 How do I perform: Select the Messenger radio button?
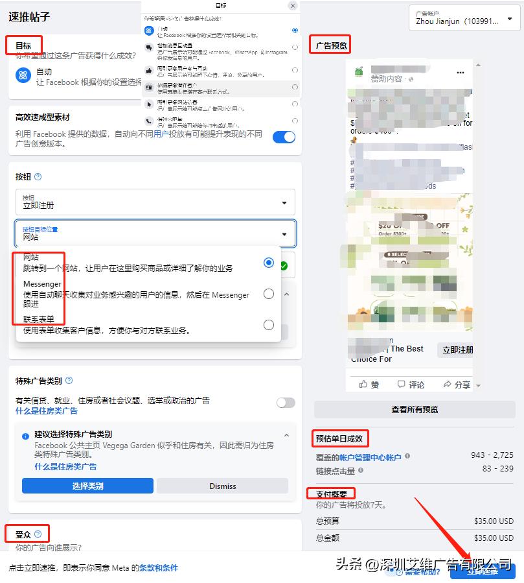(269, 294)
